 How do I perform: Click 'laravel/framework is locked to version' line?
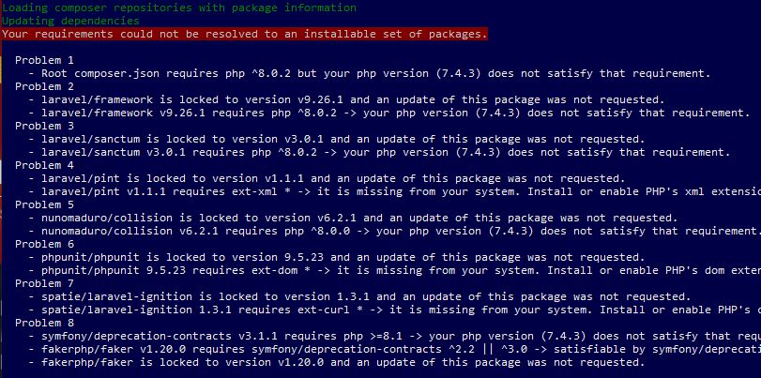point(346,99)
